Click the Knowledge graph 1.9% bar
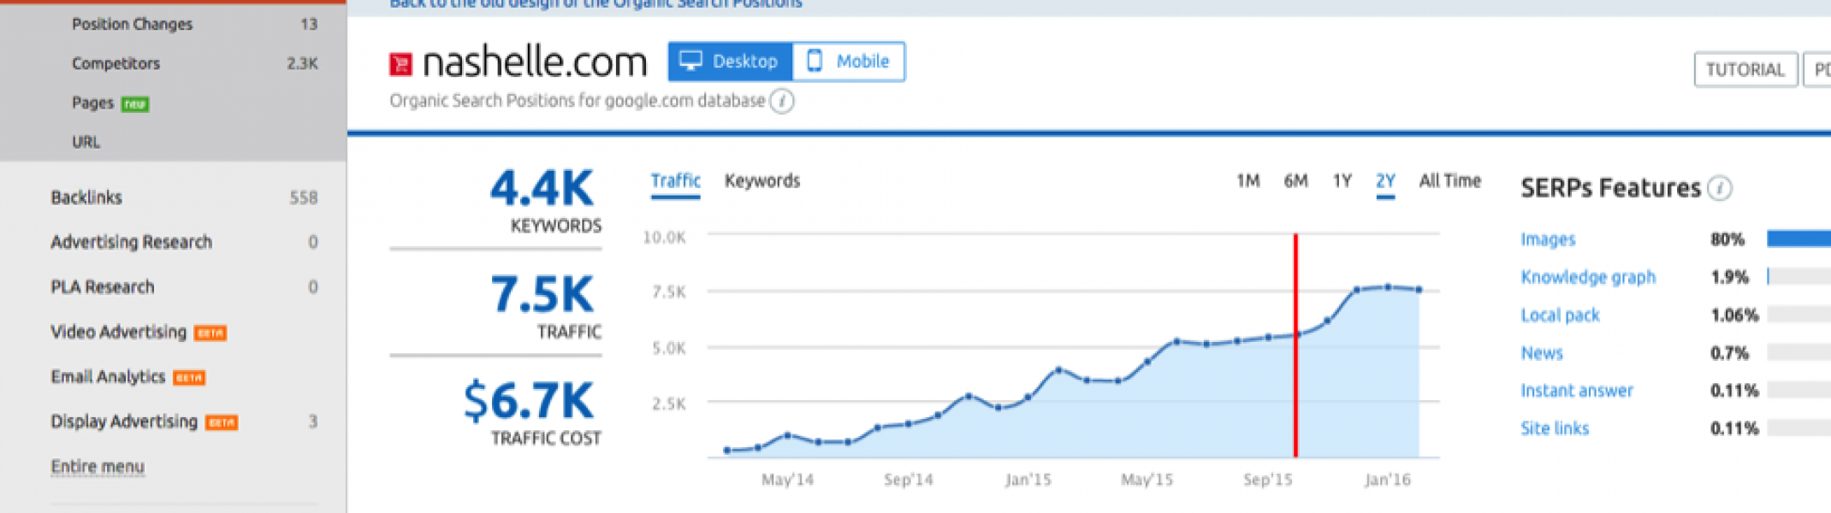 click(x=1798, y=277)
